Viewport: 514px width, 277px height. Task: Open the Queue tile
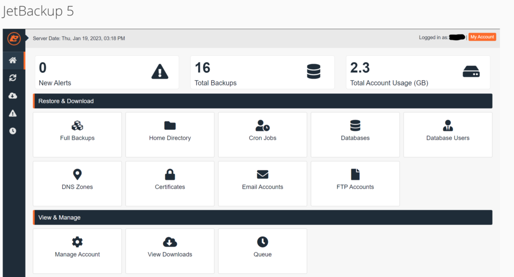click(x=263, y=251)
